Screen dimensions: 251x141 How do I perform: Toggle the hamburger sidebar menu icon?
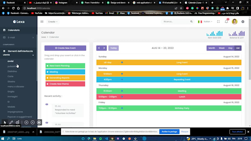[x=42, y=22]
